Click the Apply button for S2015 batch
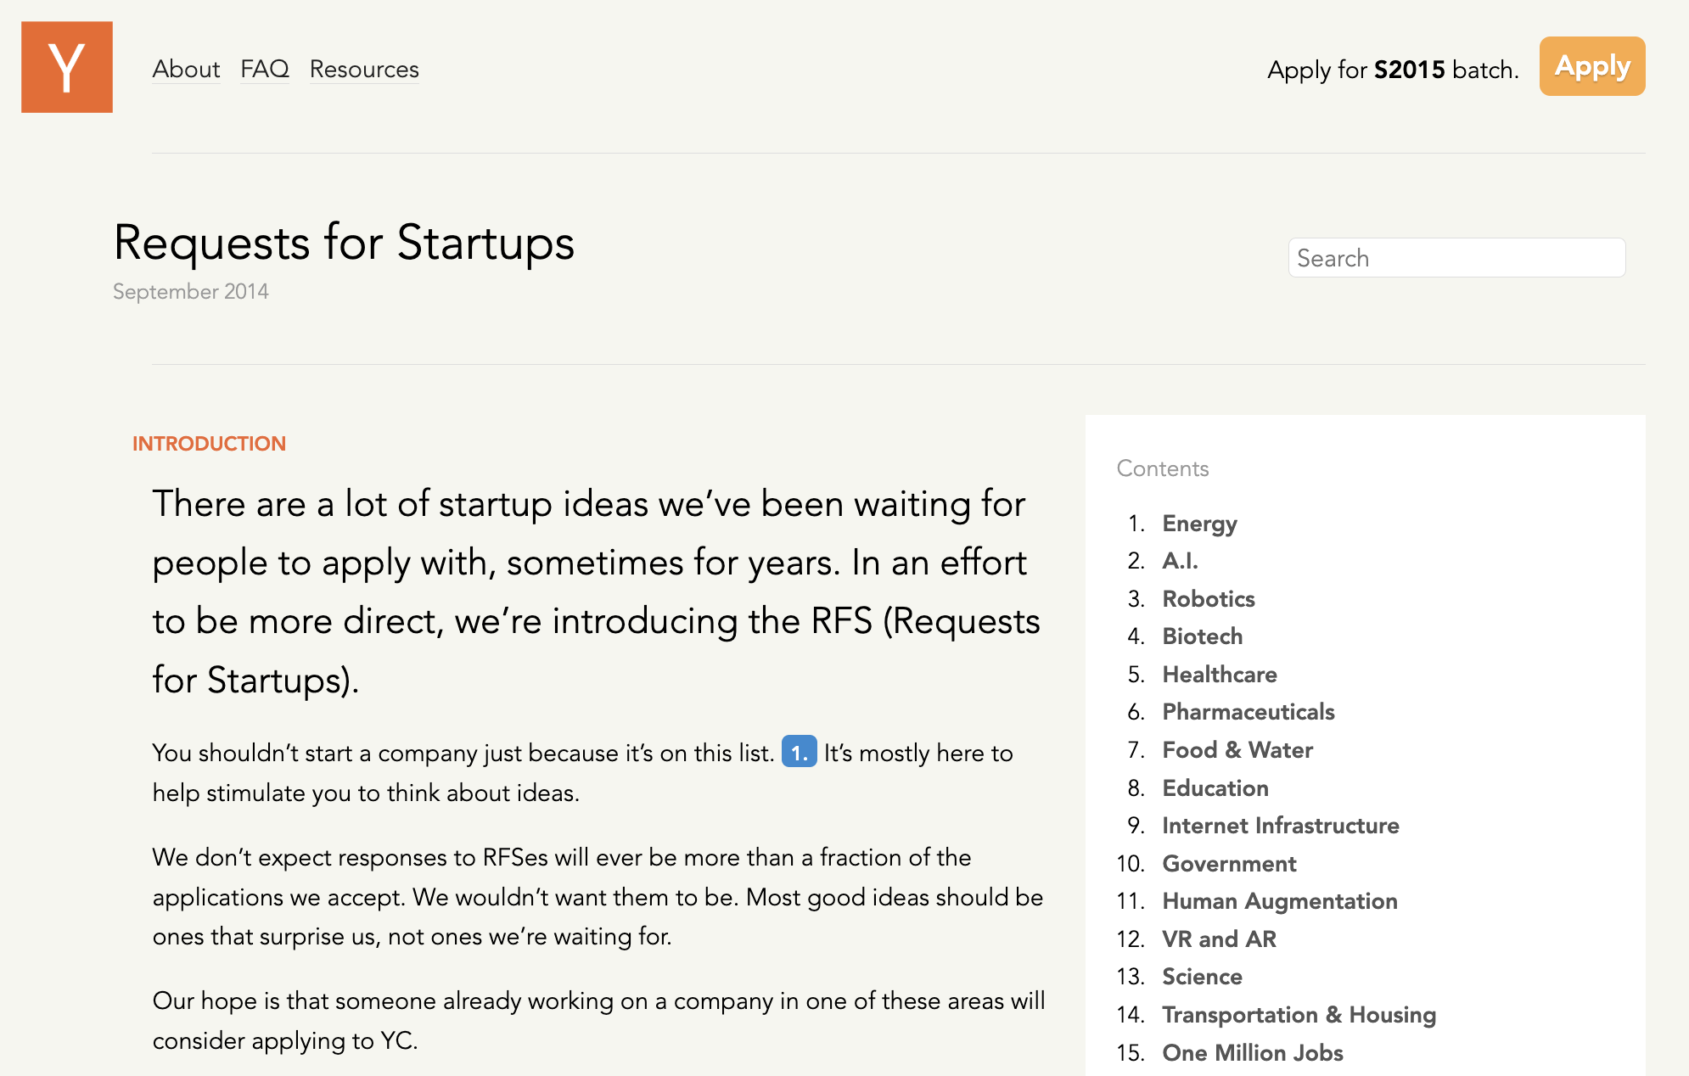This screenshot has width=1689, height=1076. coord(1591,66)
